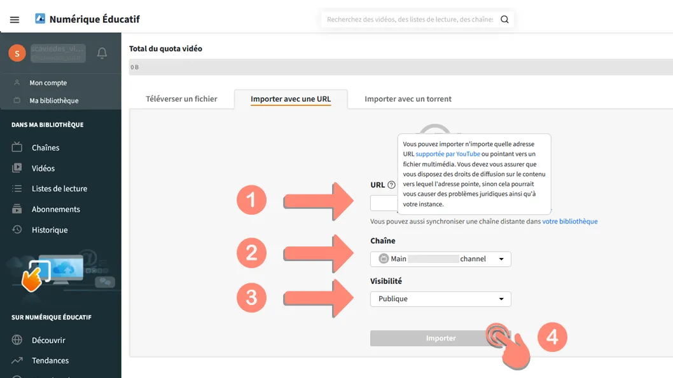
Task: Click the video quota progress bar
Action: point(401,67)
